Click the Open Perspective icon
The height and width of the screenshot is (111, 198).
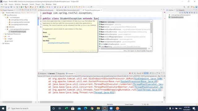188,7
